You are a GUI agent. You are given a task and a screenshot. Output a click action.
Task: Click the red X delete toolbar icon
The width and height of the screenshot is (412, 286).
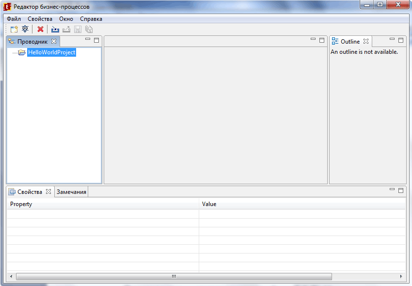[40, 29]
